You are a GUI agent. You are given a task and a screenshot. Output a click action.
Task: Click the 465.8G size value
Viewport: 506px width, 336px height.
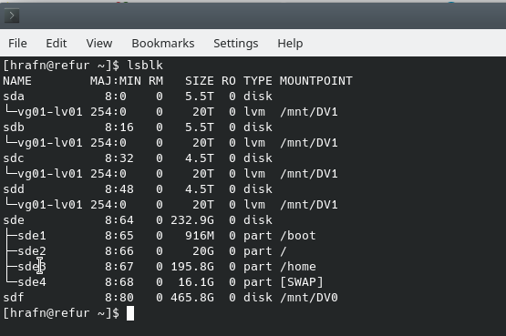[192, 298]
